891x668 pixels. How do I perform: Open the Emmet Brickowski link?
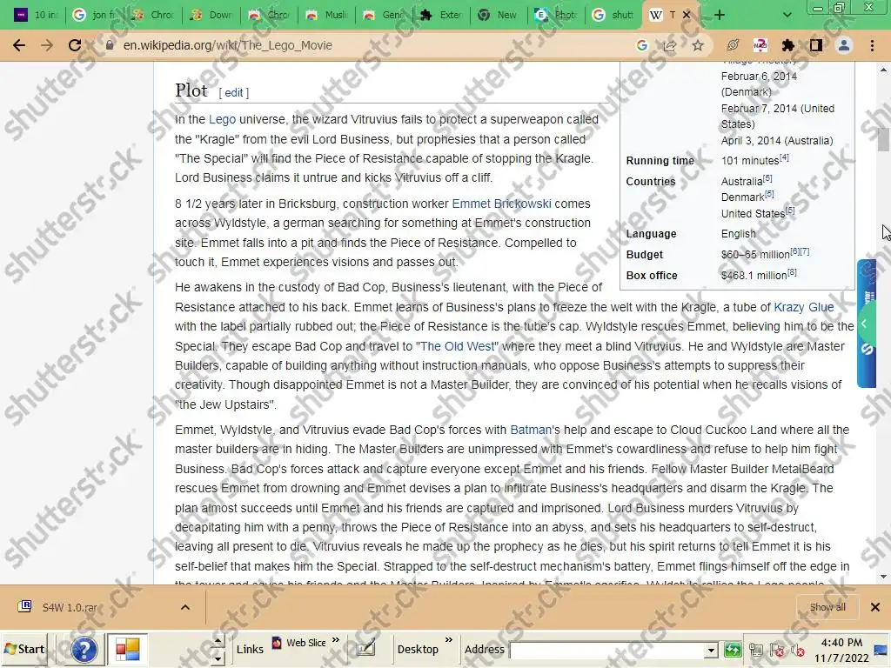point(501,204)
